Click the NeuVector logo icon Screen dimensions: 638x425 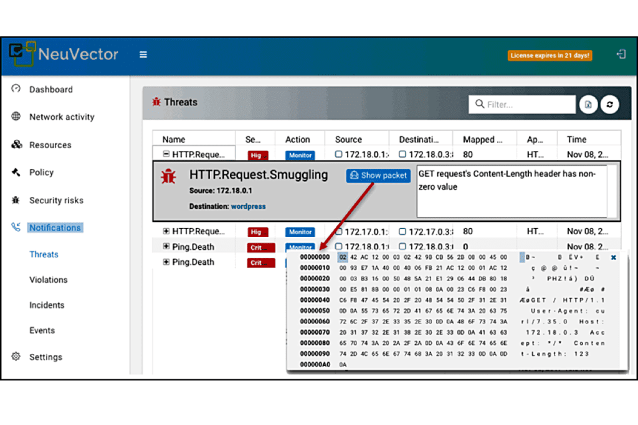[x=22, y=54]
